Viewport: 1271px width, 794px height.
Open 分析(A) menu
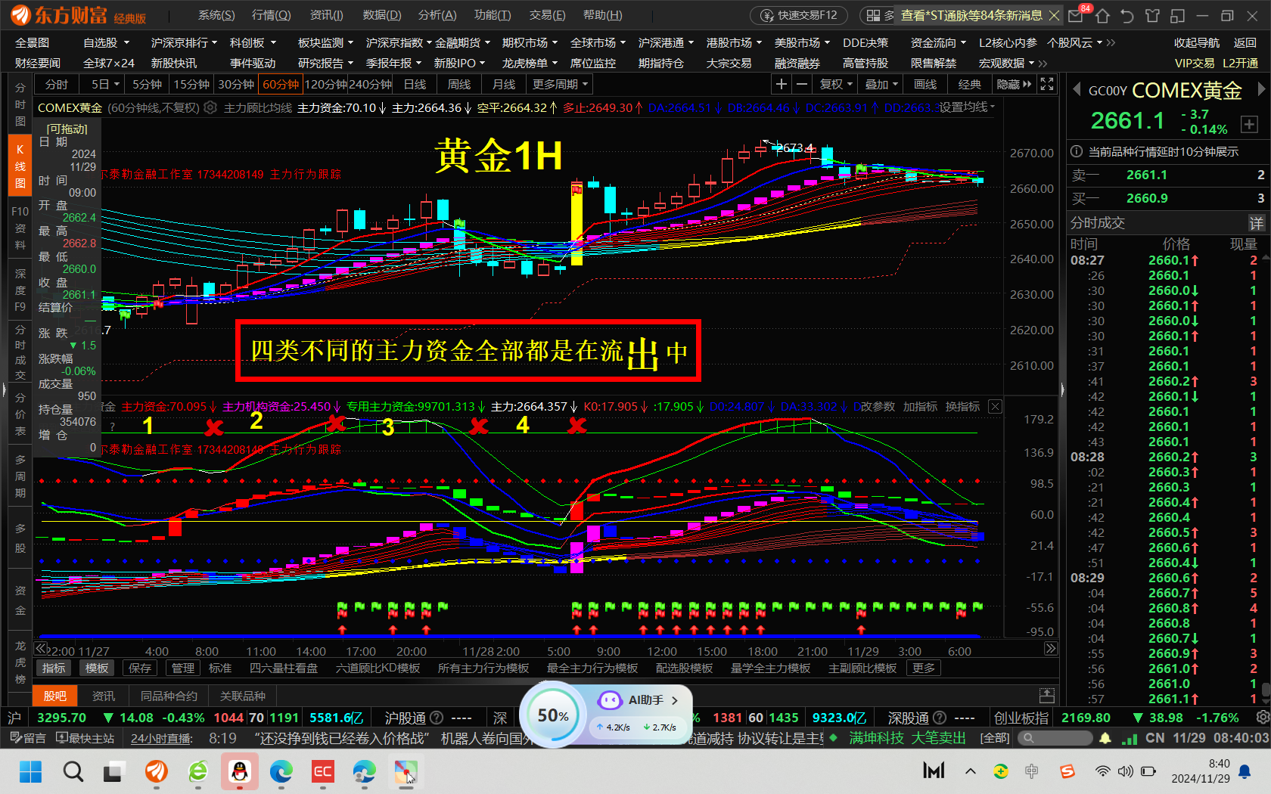[437, 15]
